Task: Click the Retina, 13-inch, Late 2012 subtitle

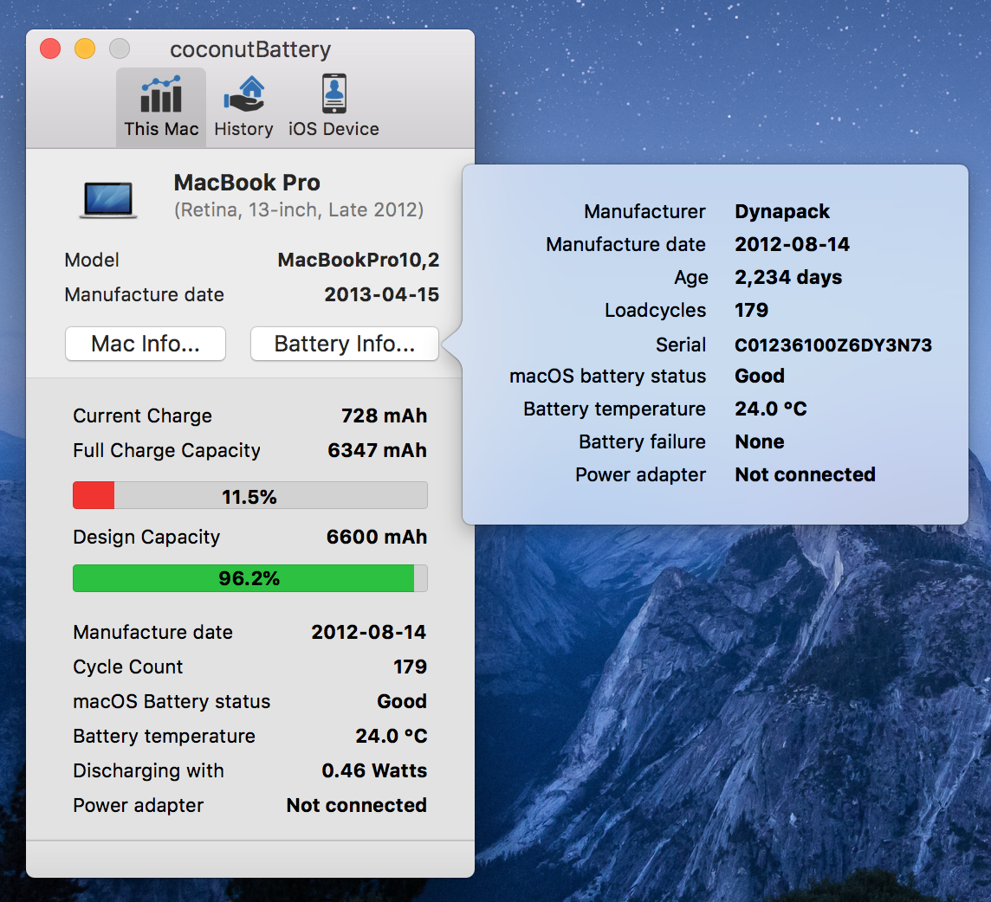Action: [x=299, y=209]
